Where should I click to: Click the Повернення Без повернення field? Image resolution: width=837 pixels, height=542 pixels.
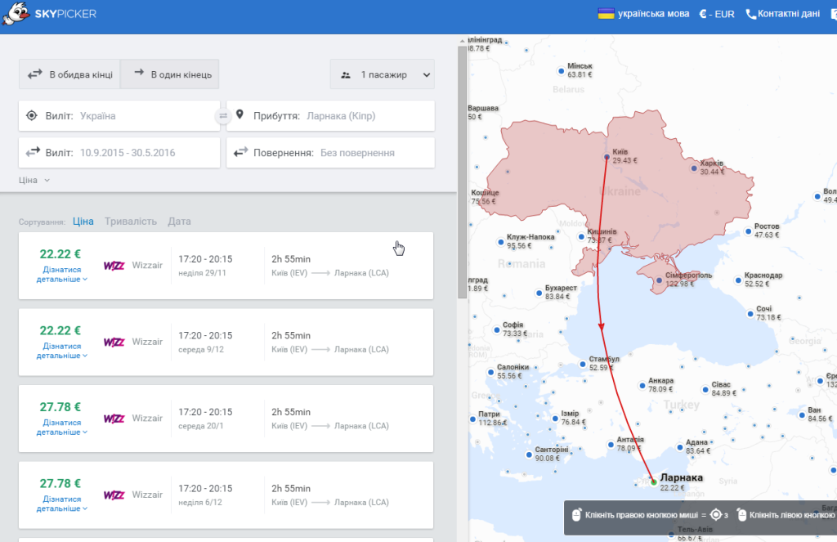pos(330,153)
